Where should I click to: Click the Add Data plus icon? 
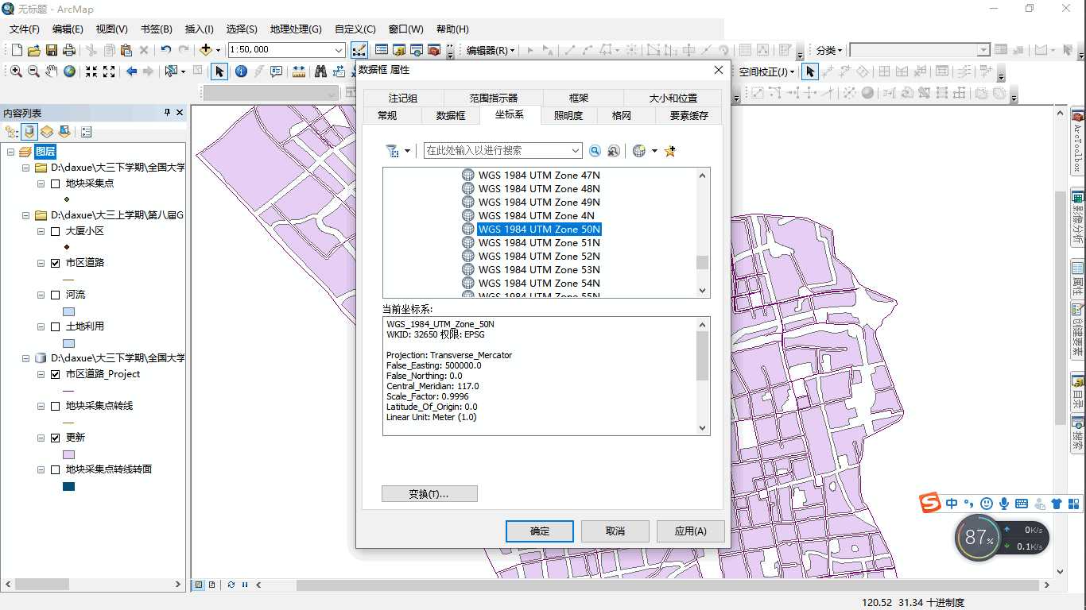pyautogui.click(x=206, y=49)
